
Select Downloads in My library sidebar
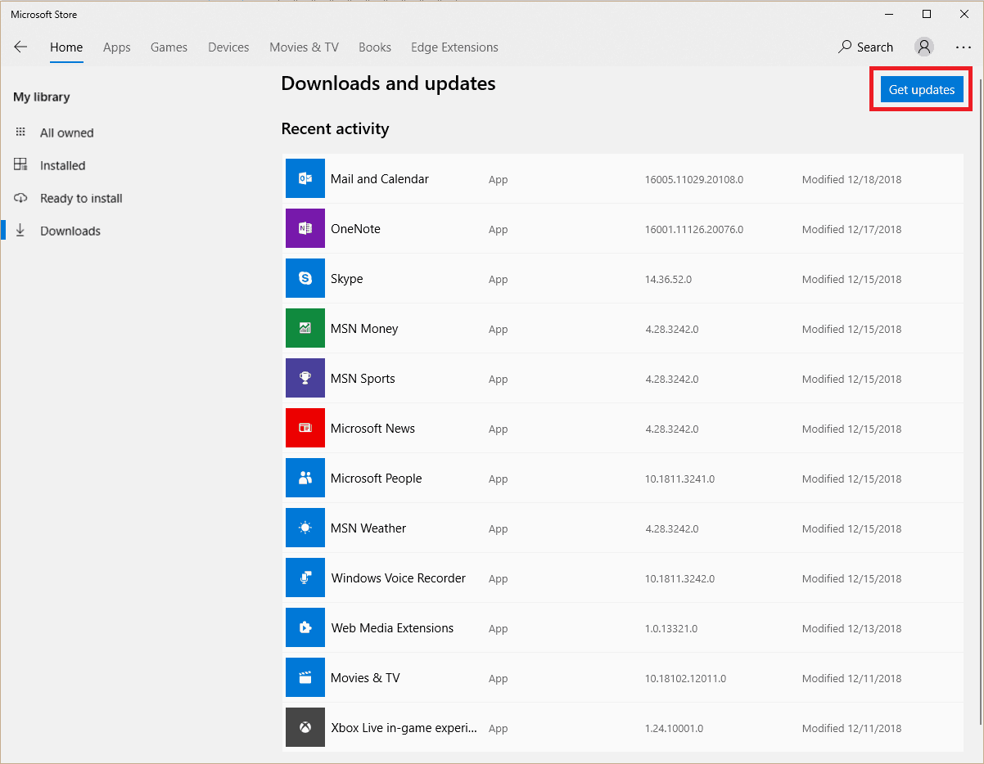point(70,231)
